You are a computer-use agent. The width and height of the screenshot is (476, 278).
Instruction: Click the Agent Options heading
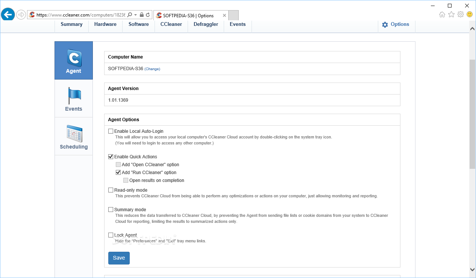point(124,120)
